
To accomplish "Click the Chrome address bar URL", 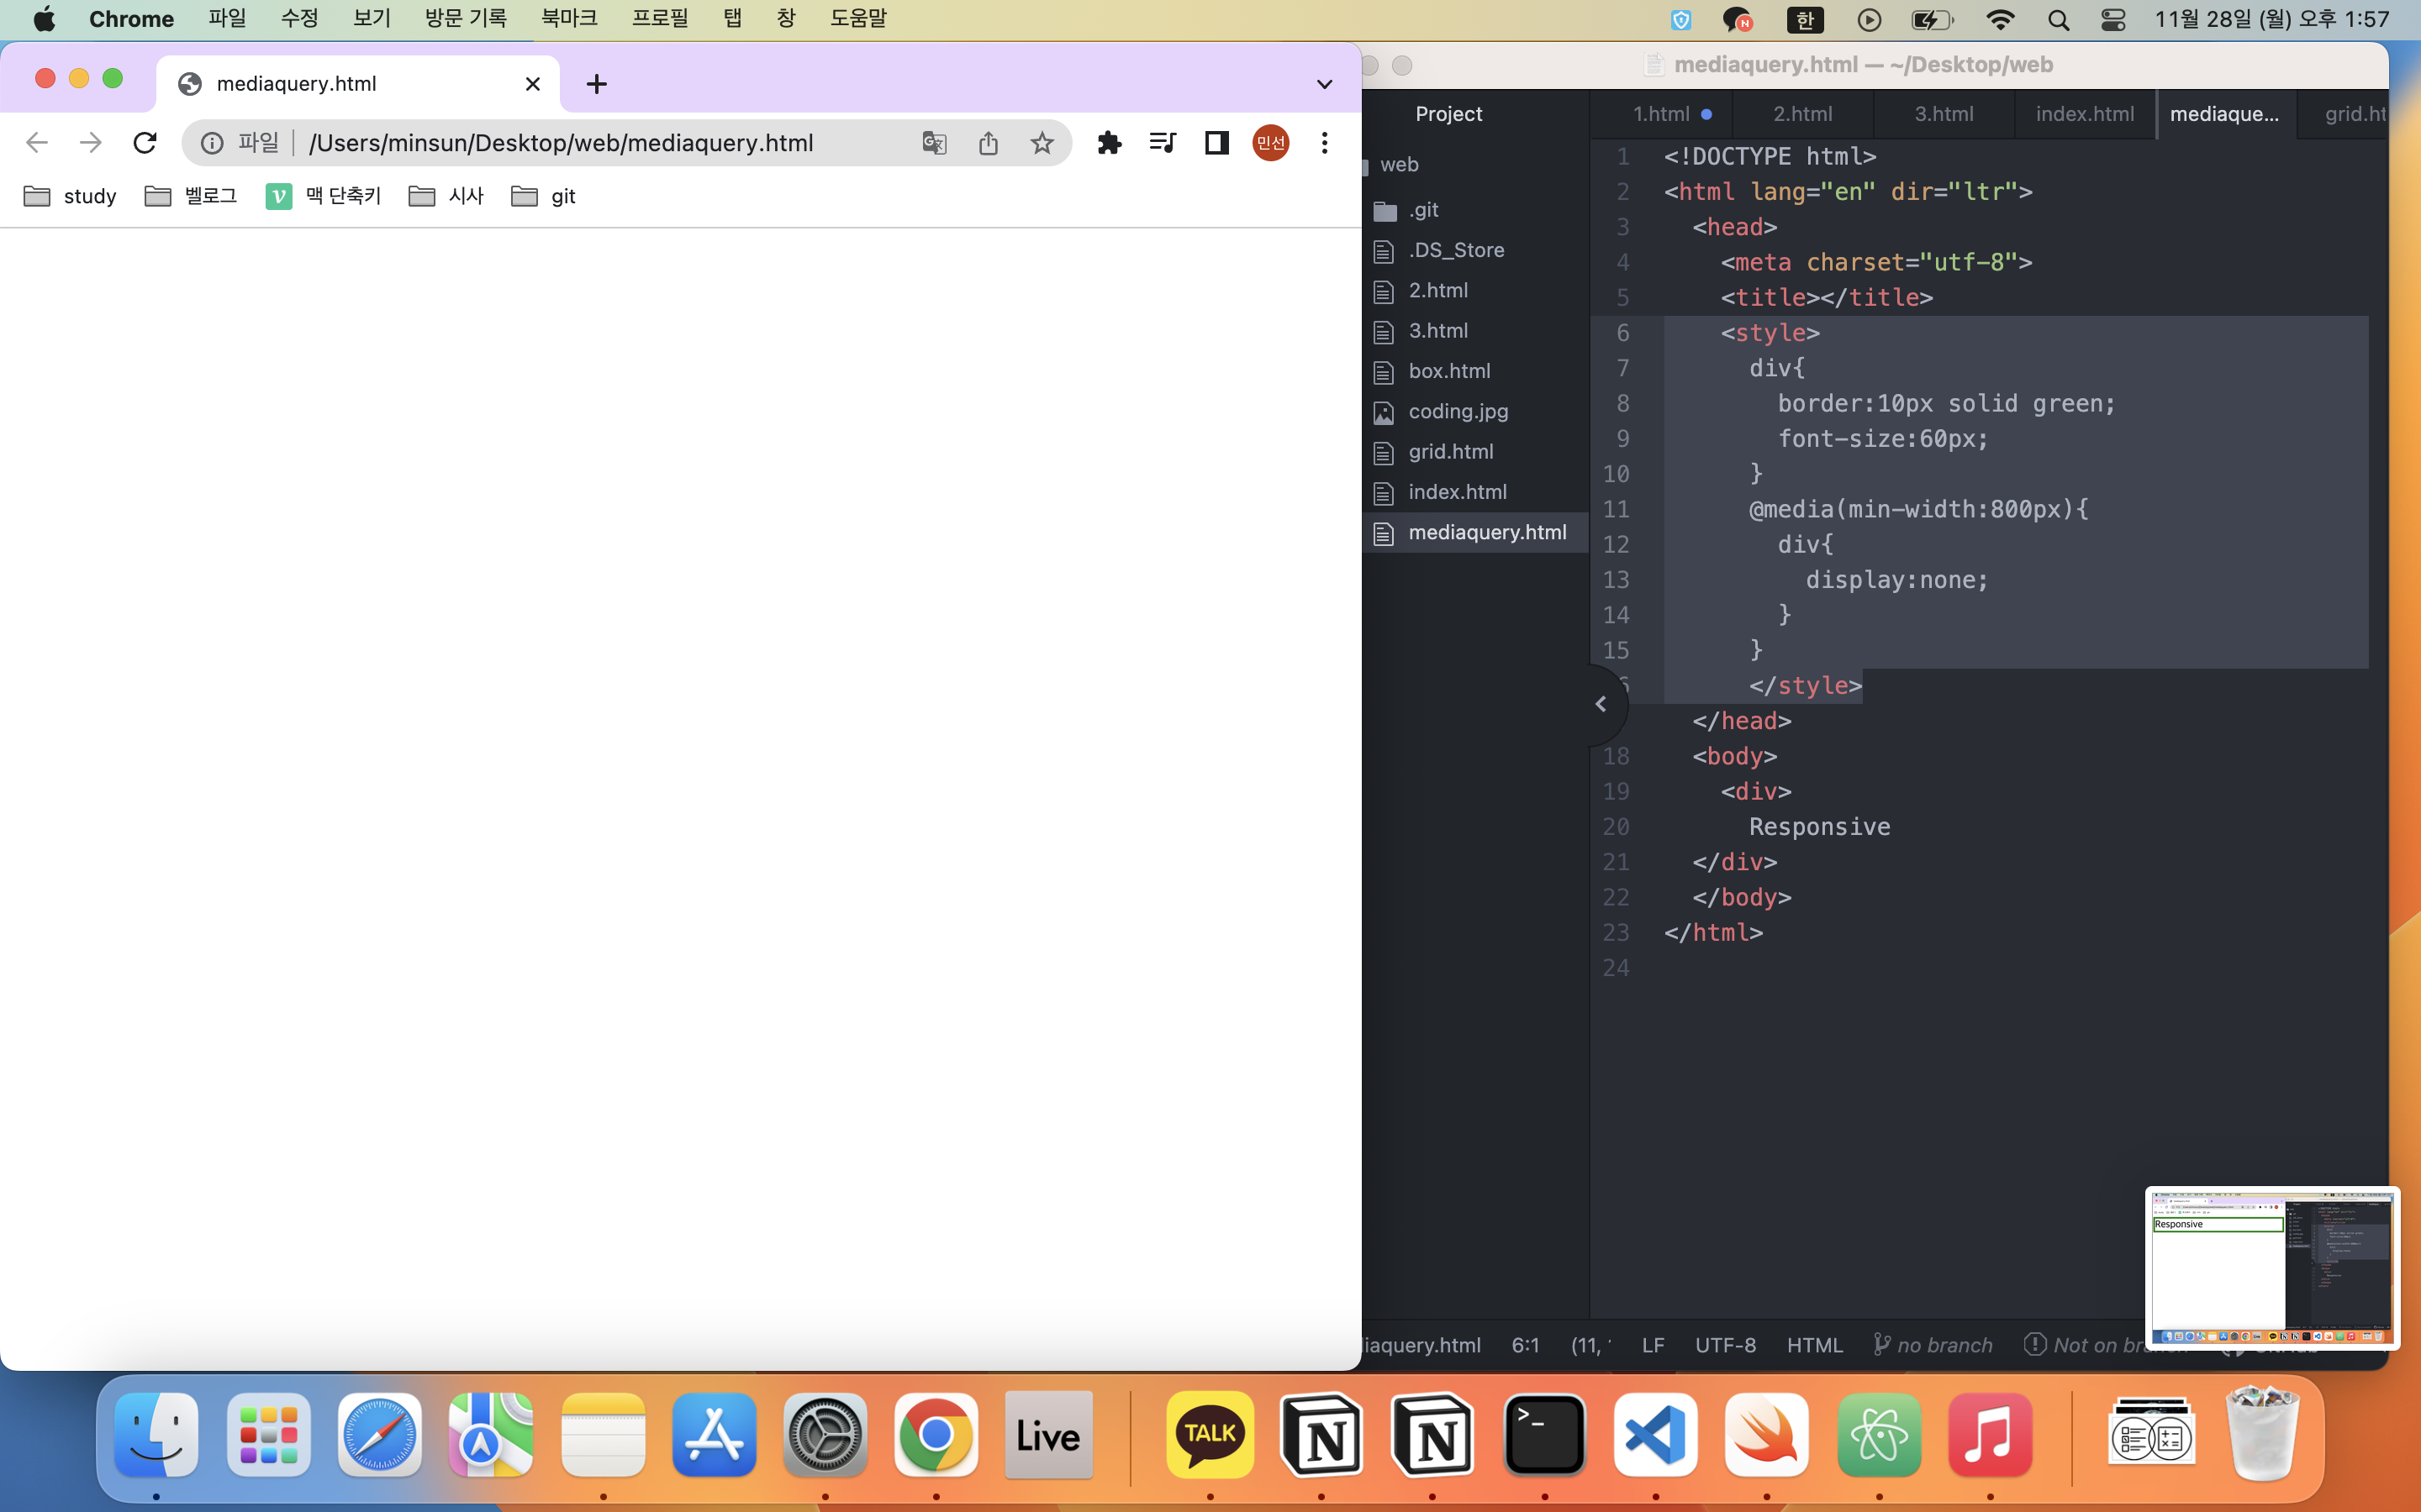I will point(560,143).
